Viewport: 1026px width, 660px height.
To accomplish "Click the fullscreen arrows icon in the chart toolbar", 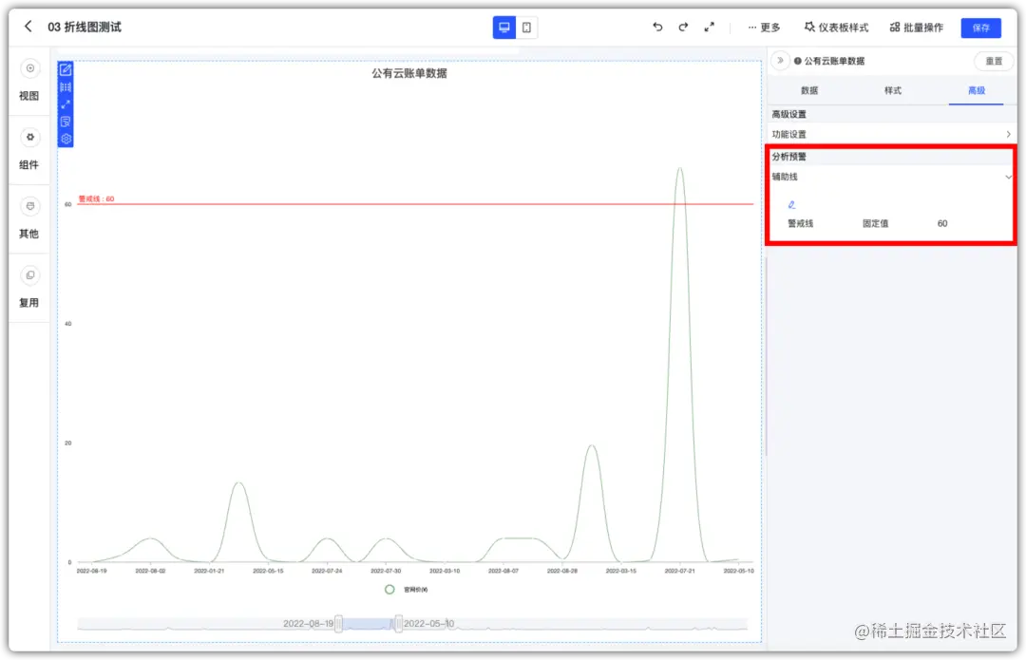I will [66, 103].
